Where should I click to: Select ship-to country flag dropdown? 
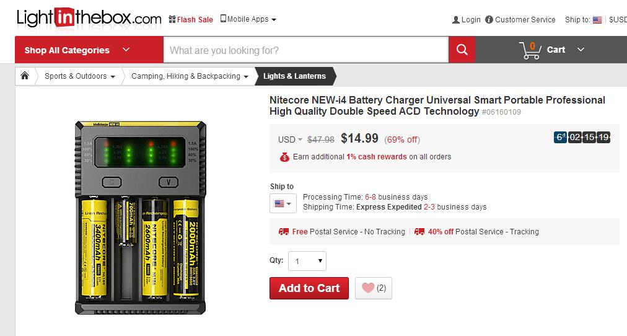point(283,203)
